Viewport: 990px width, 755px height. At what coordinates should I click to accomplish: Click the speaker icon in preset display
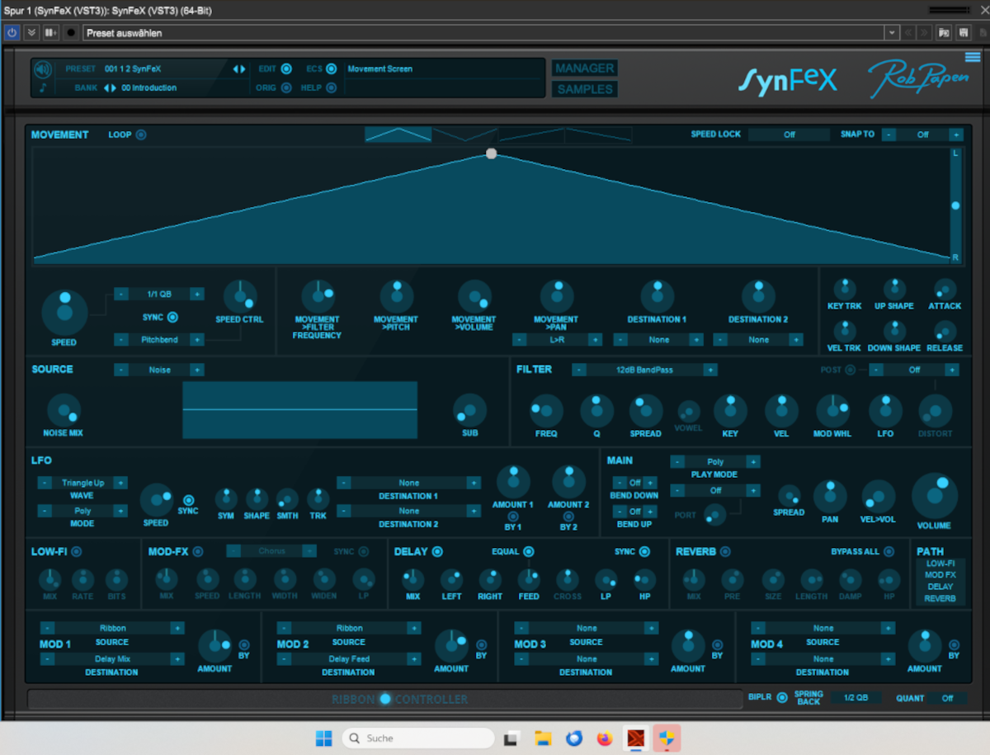tap(43, 69)
